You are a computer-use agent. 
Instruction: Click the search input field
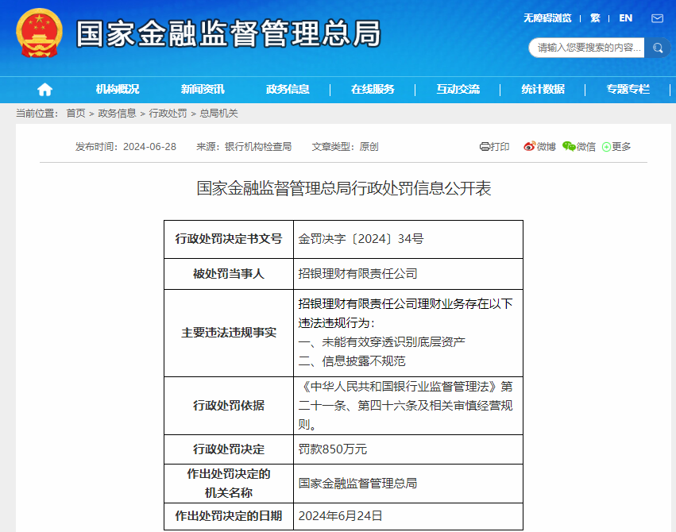pyautogui.click(x=587, y=48)
